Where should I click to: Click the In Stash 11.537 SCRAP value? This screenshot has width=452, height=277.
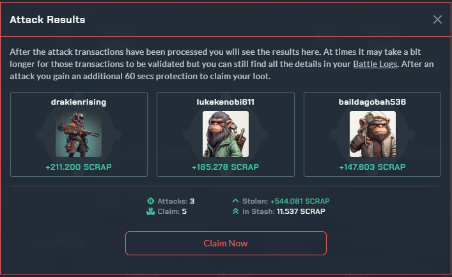(x=300, y=211)
